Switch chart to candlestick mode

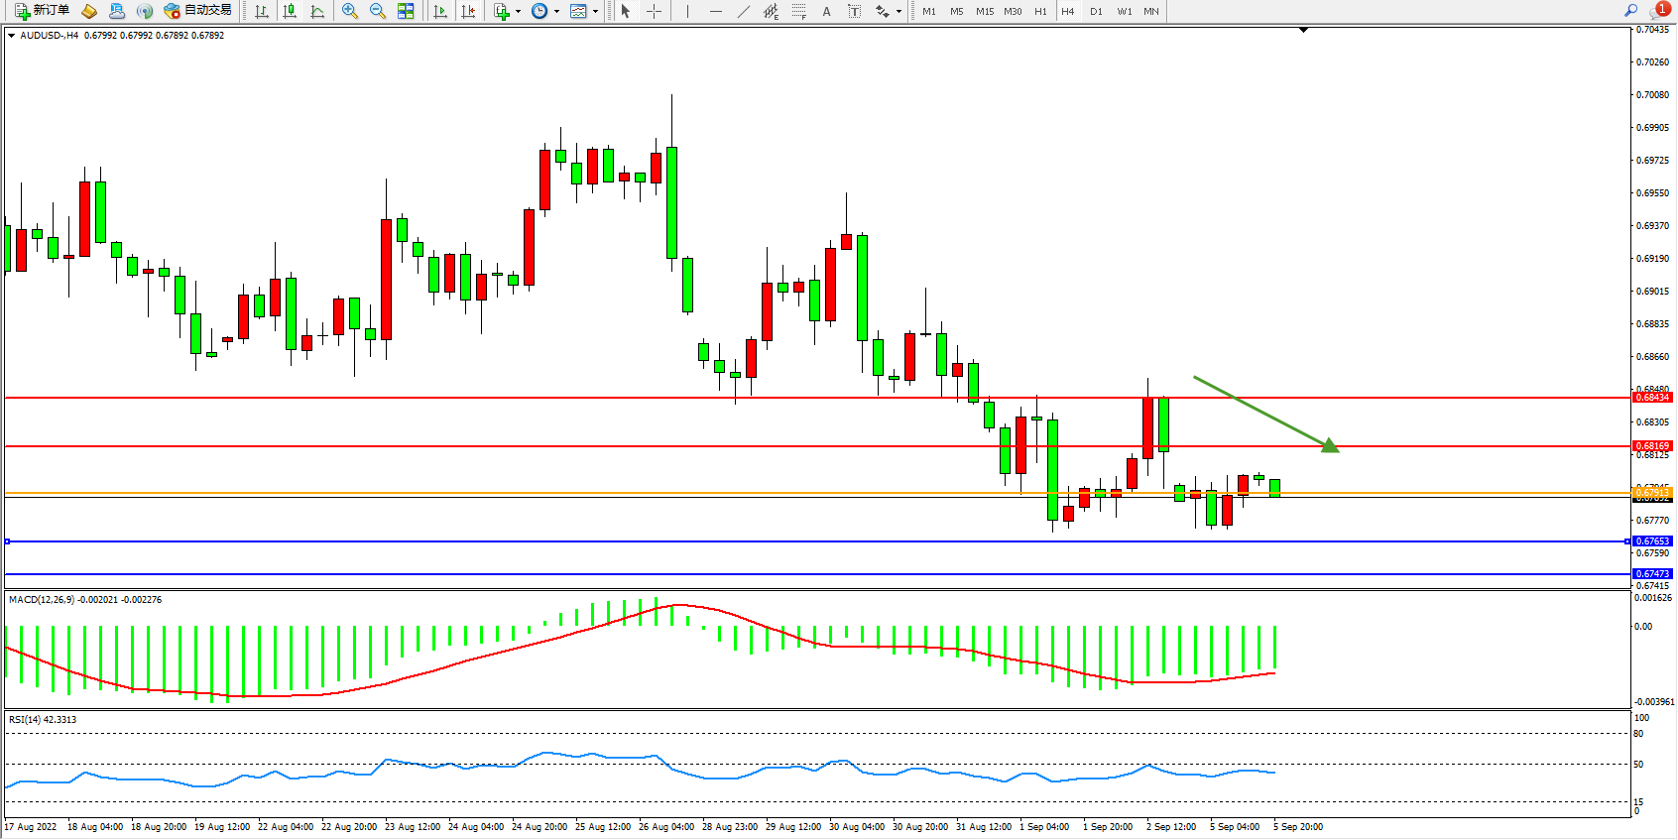pyautogui.click(x=290, y=11)
